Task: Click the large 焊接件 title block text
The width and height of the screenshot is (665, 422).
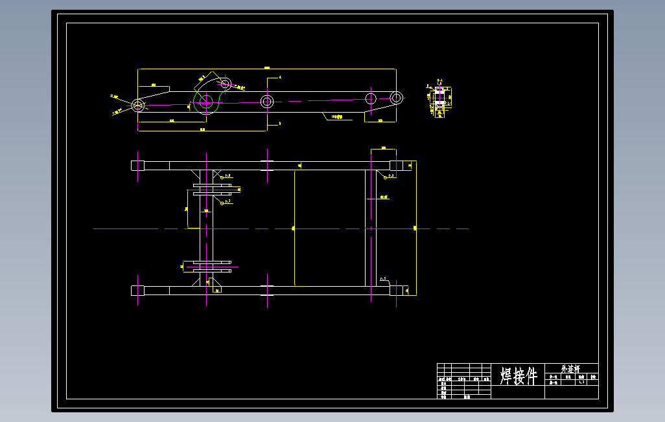Action: 519,376
